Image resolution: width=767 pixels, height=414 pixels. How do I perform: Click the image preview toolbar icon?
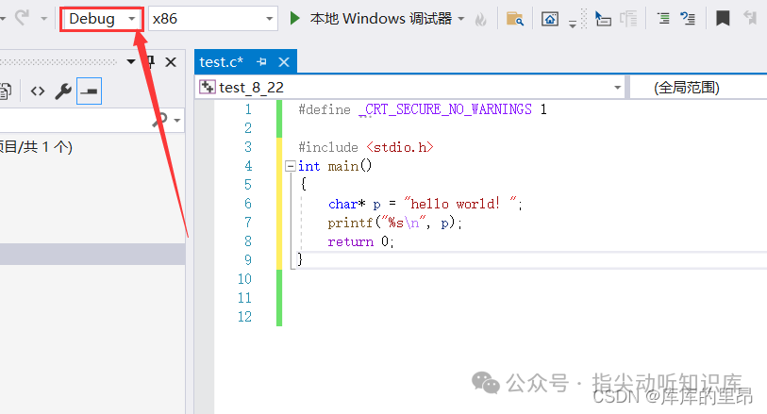(550, 19)
